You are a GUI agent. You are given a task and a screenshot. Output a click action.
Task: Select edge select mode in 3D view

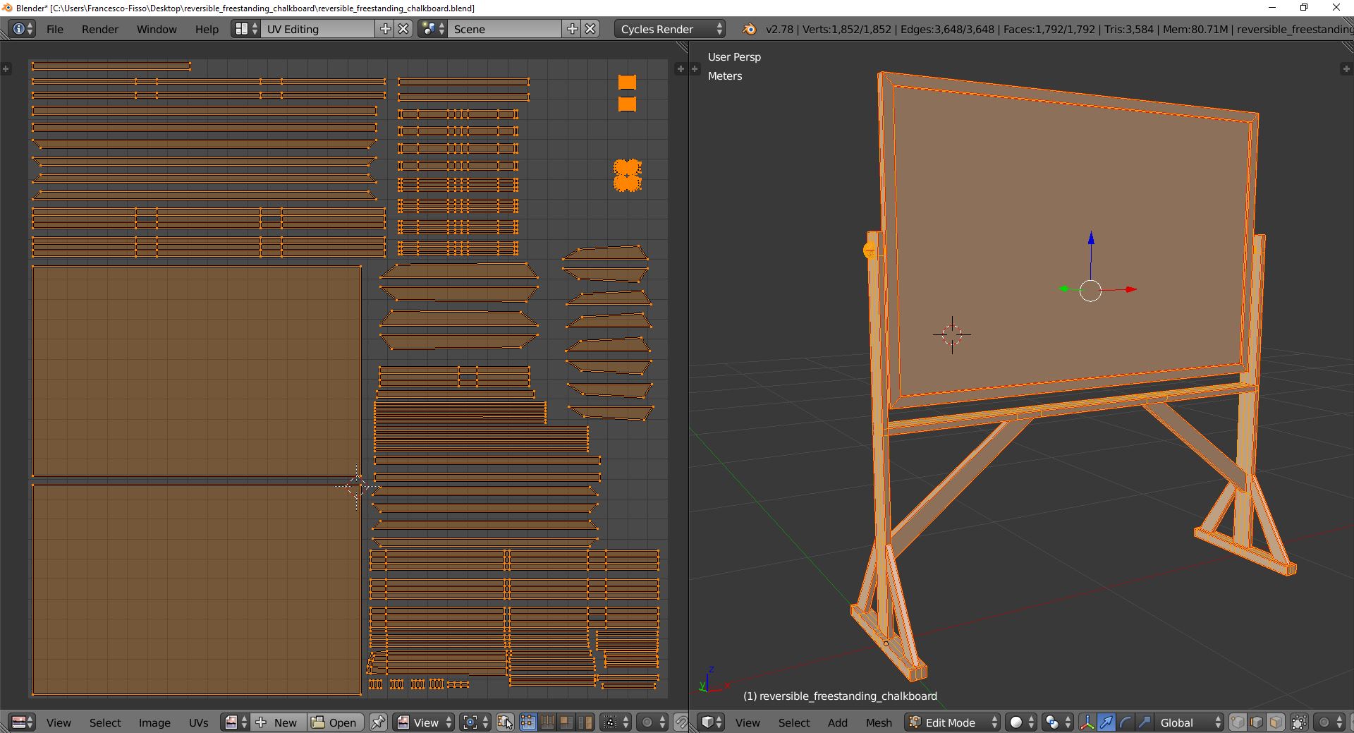click(1257, 722)
